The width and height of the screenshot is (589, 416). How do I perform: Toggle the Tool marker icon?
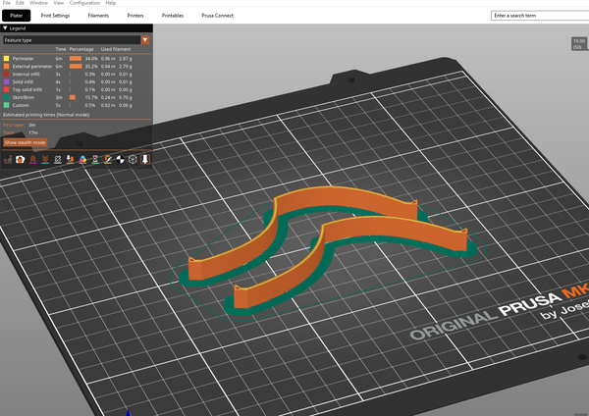(x=145, y=160)
